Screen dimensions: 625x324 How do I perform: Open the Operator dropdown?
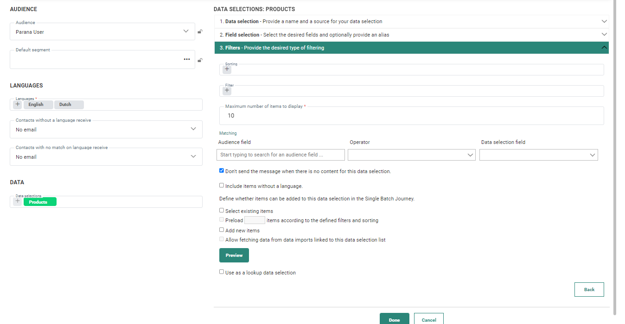pos(411,155)
